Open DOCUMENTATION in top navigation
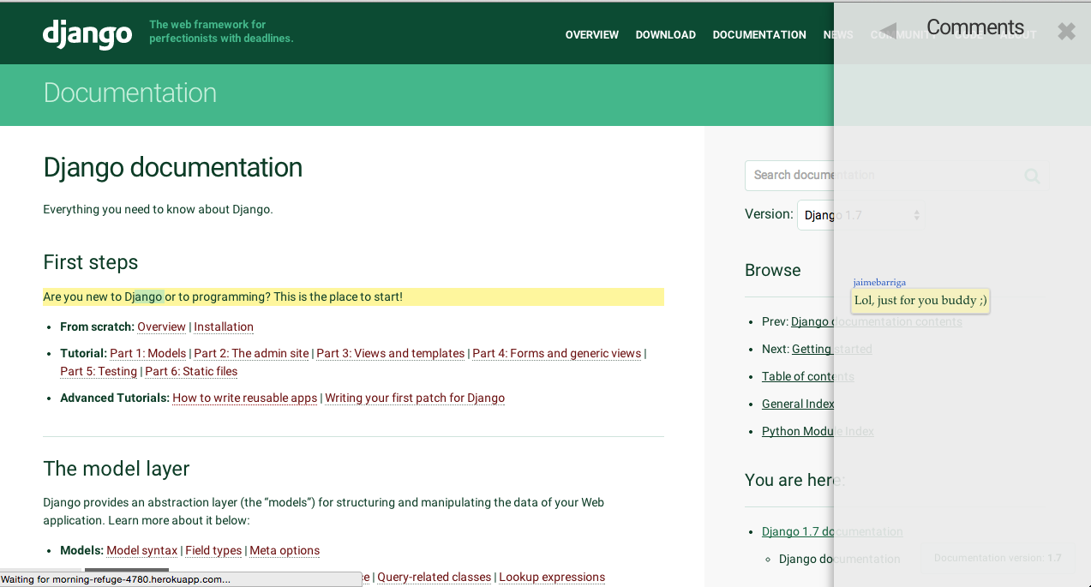 click(759, 35)
